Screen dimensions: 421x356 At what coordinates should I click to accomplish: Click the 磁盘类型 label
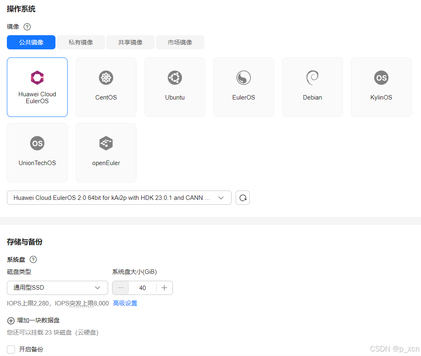click(19, 272)
